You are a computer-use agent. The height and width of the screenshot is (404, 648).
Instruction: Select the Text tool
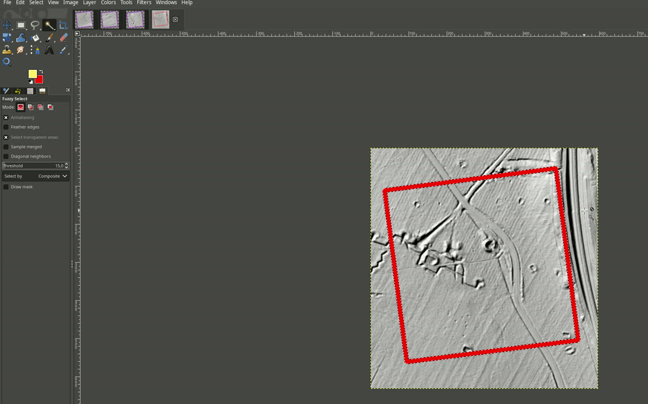coord(49,50)
